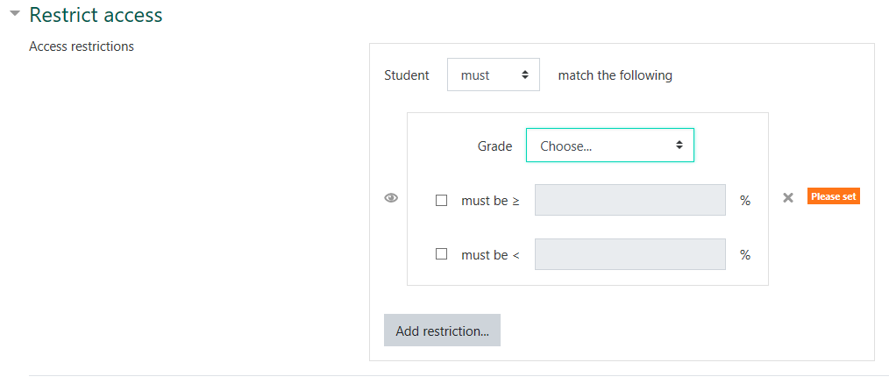Screen dimensions: 889x384
Task: Click the 'Grade' field label
Action: pyautogui.click(x=494, y=146)
